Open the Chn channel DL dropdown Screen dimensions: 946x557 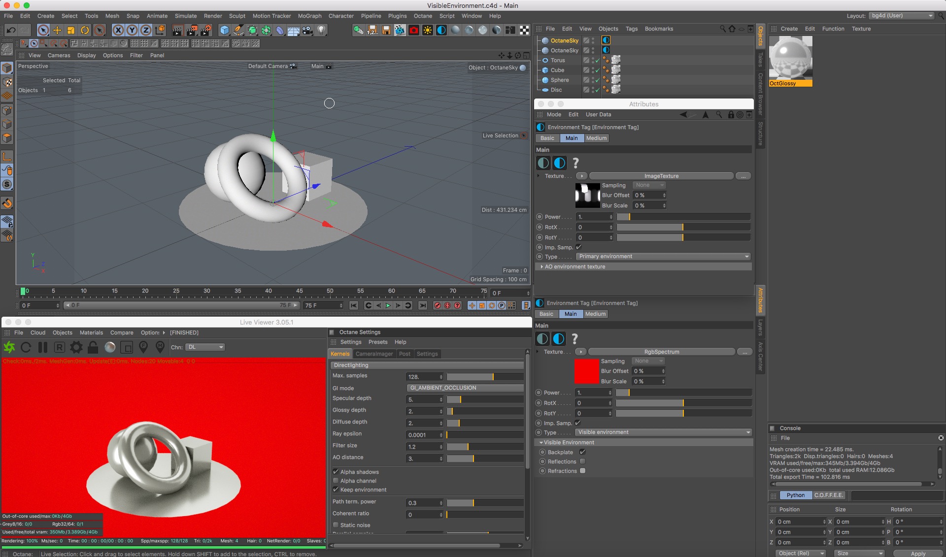205,347
